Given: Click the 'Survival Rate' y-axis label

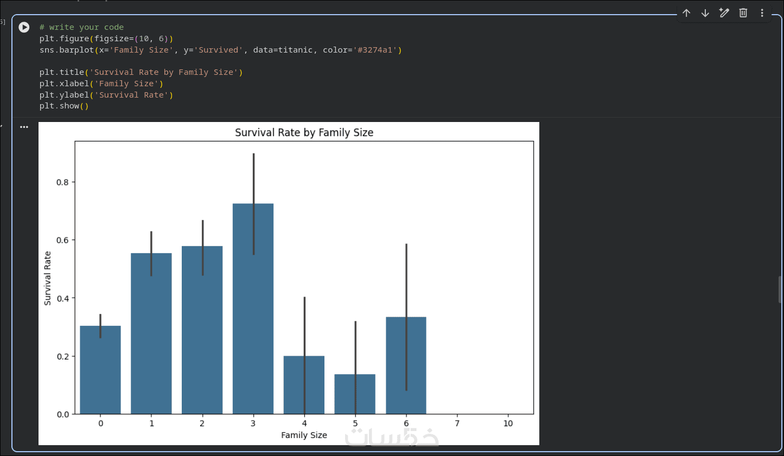Looking at the screenshot, I should (x=48, y=278).
